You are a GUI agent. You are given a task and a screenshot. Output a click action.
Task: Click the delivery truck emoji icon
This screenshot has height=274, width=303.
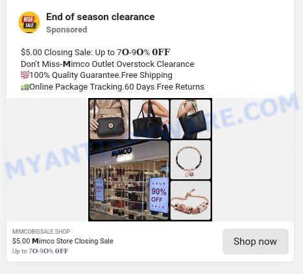tap(25, 87)
